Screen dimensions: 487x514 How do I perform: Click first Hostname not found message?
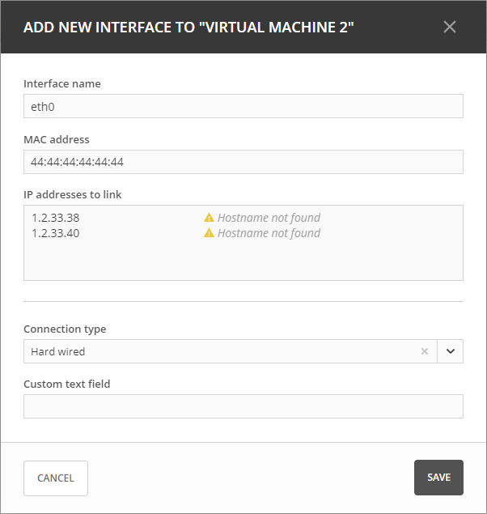pyautogui.click(x=269, y=218)
